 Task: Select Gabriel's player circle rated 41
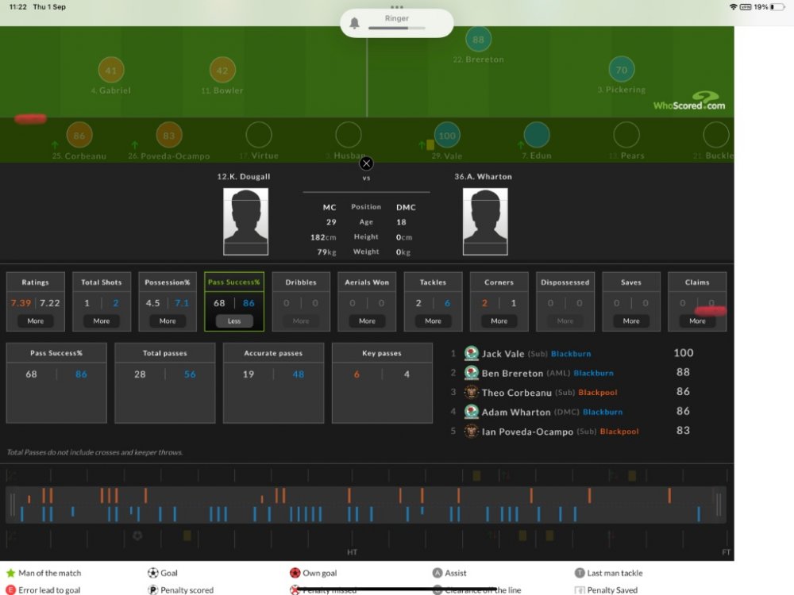tap(110, 71)
